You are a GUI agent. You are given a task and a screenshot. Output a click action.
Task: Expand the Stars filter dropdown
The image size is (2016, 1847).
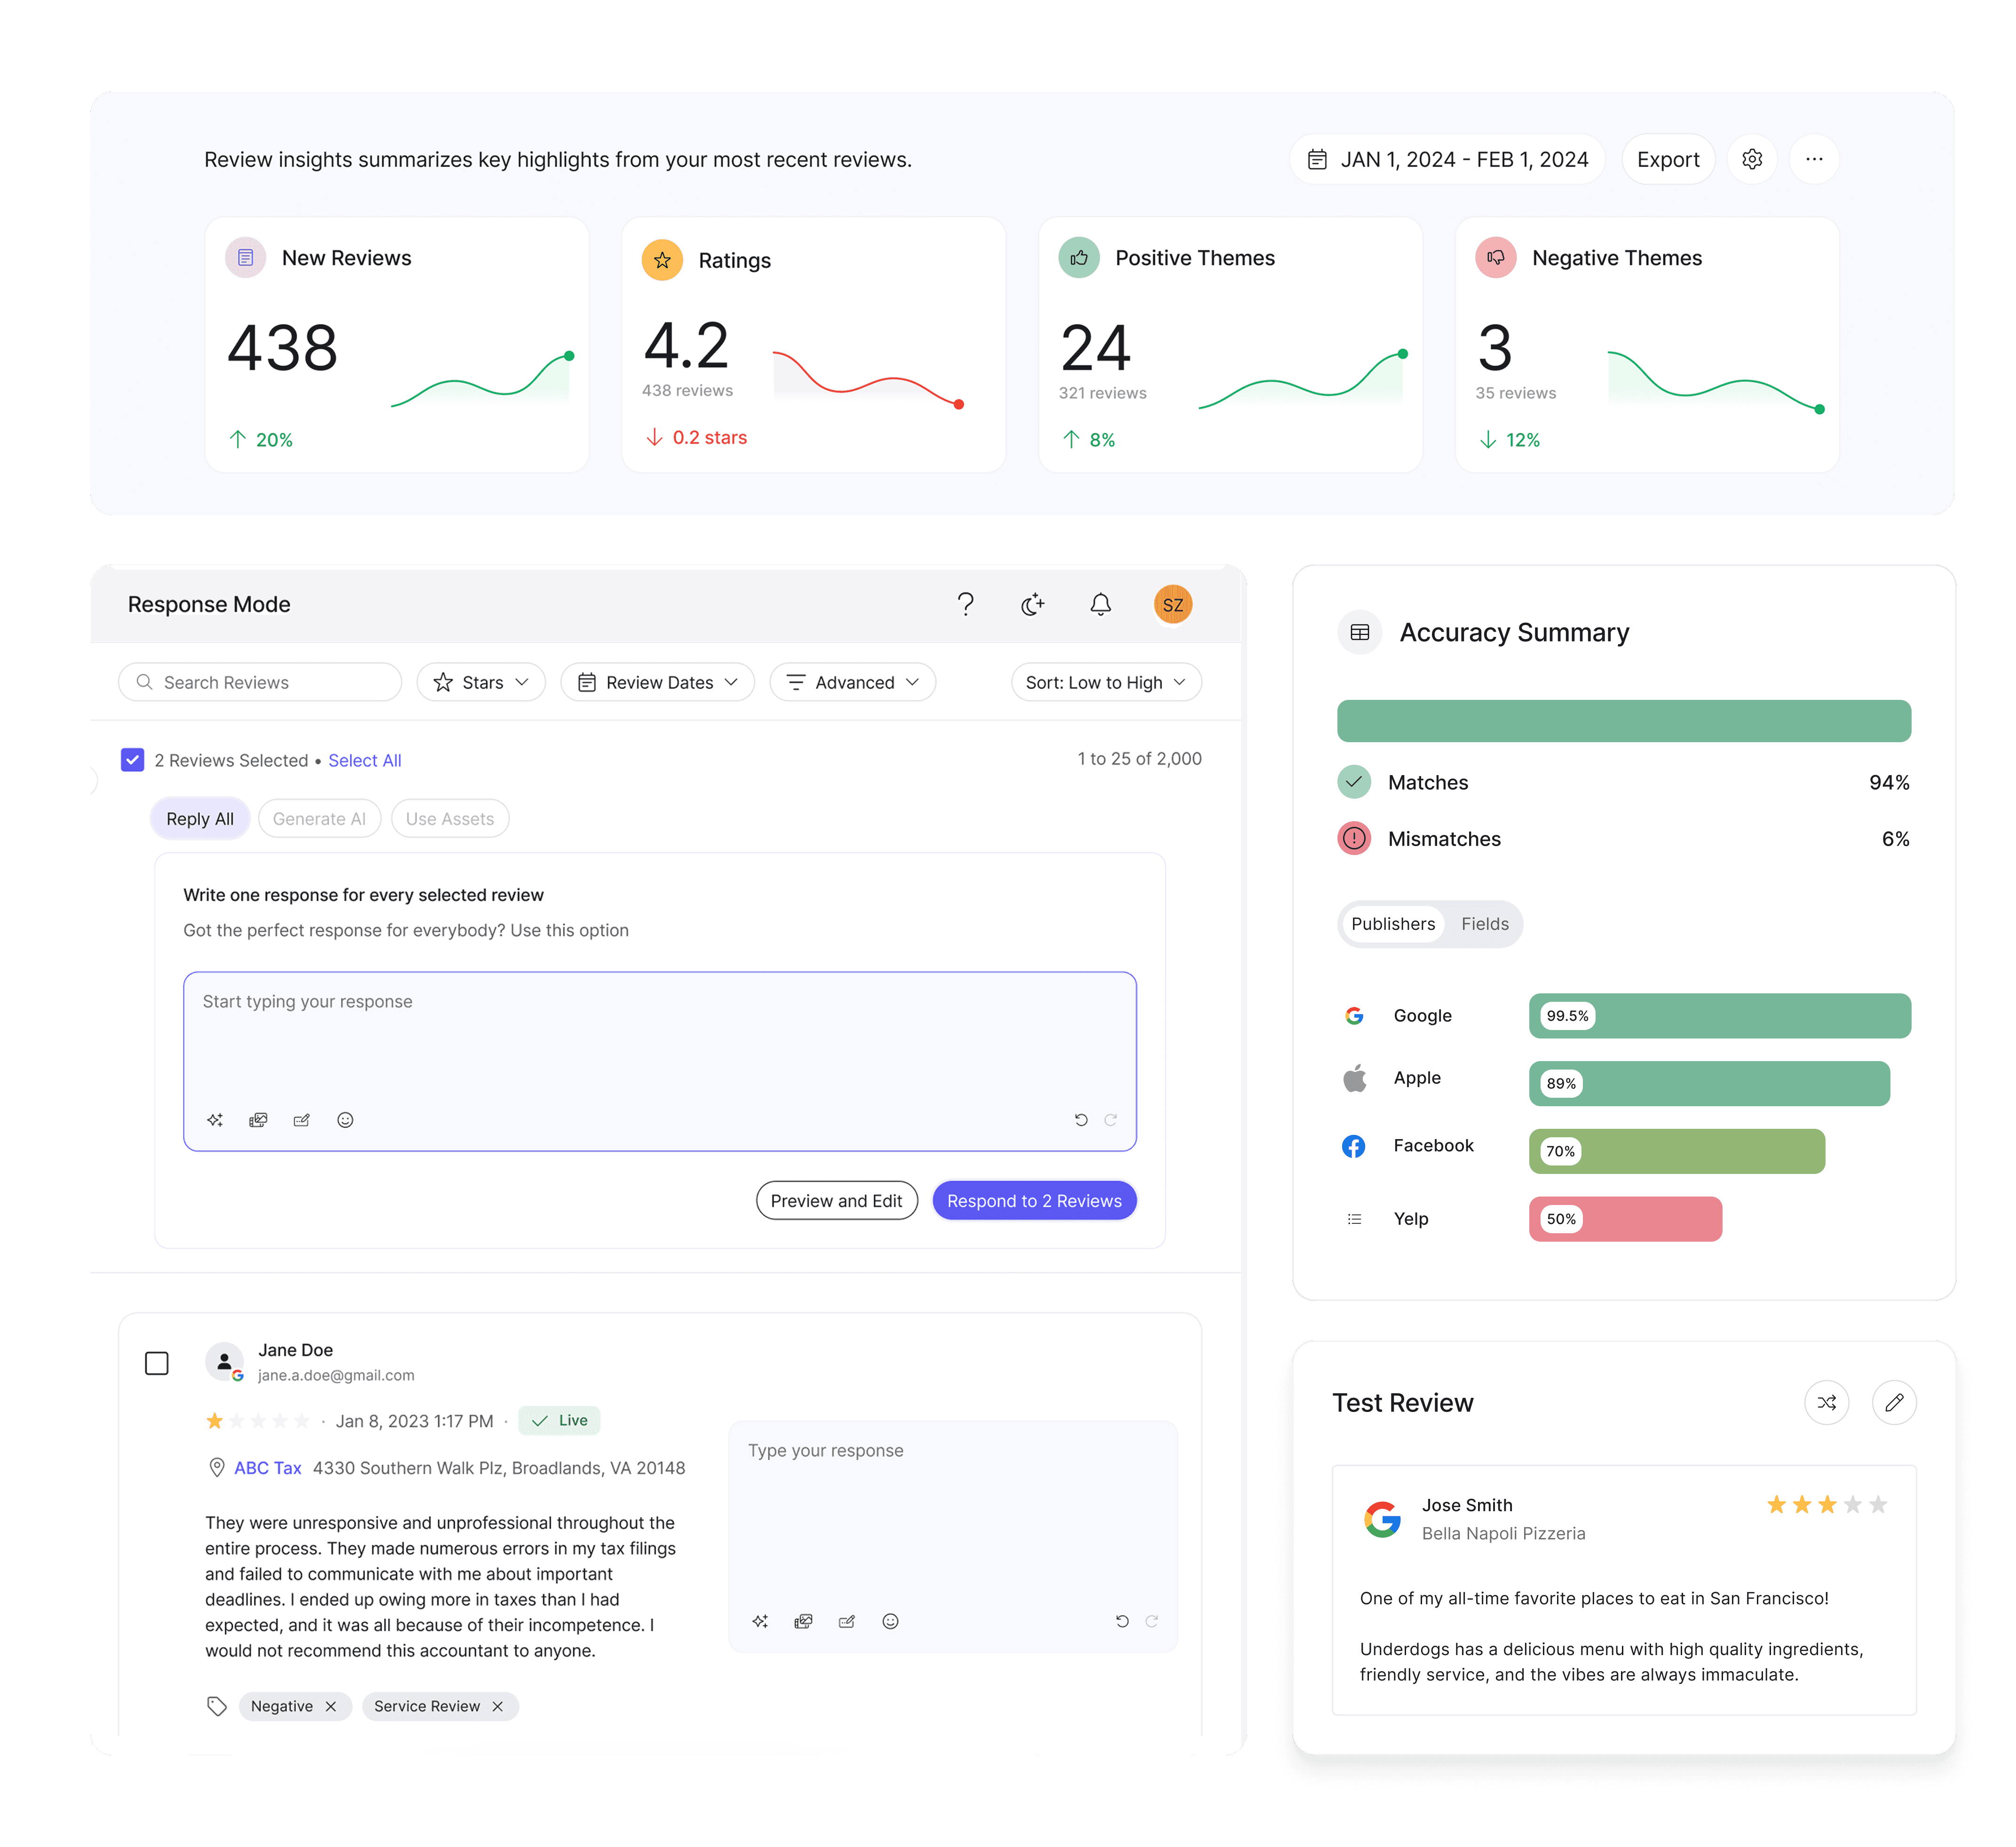[x=481, y=682]
